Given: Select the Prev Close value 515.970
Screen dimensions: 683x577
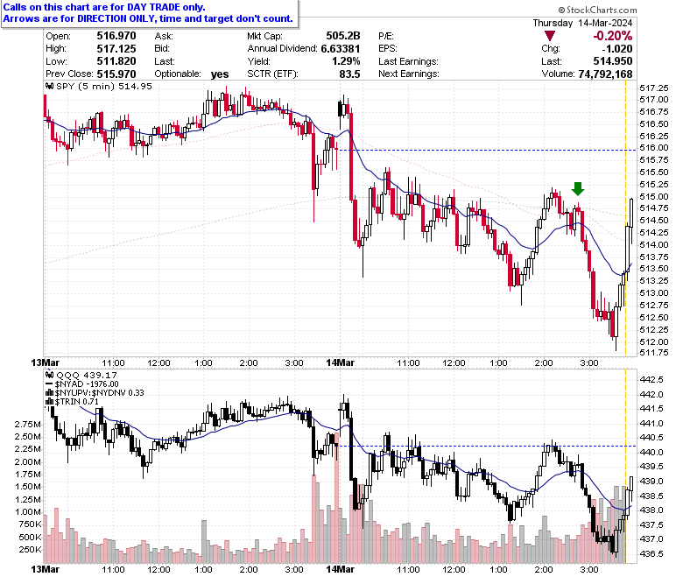Looking at the screenshot, I should pyautogui.click(x=116, y=74).
